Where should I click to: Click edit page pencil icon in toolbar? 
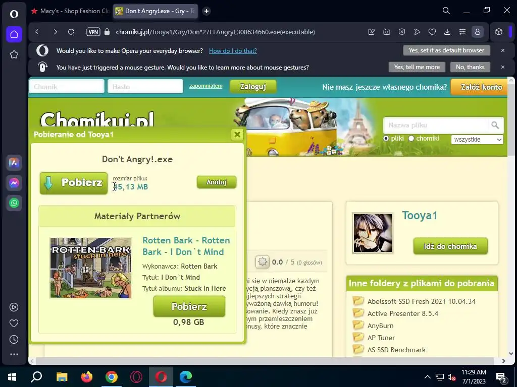(x=372, y=32)
